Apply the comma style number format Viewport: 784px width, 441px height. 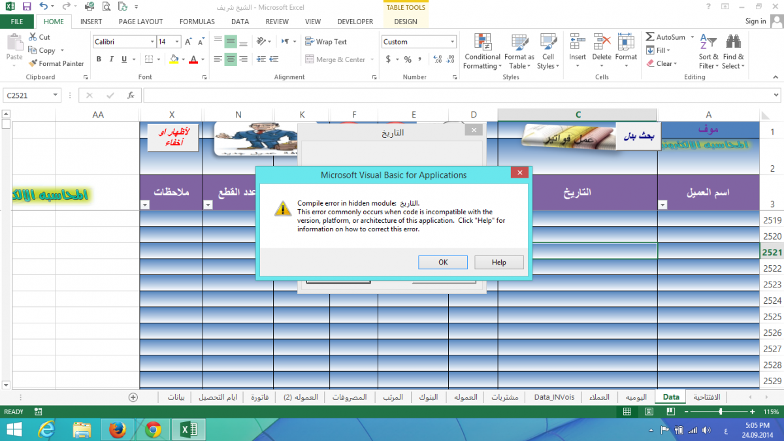(x=420, y=59)
